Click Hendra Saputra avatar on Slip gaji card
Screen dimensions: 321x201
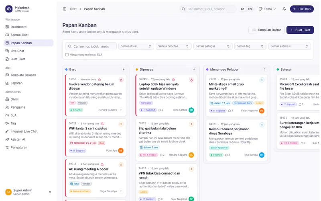[x=191, y=155]
